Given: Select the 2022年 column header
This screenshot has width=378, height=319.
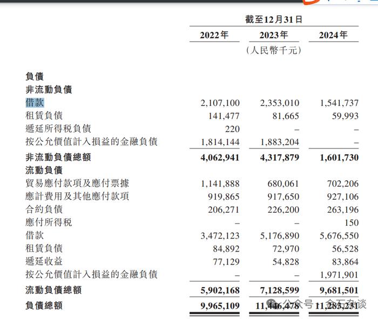Looking at the screenshot, I should [214, 35].
